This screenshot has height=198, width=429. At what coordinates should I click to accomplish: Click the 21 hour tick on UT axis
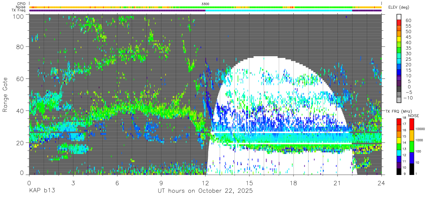(337, 183)
